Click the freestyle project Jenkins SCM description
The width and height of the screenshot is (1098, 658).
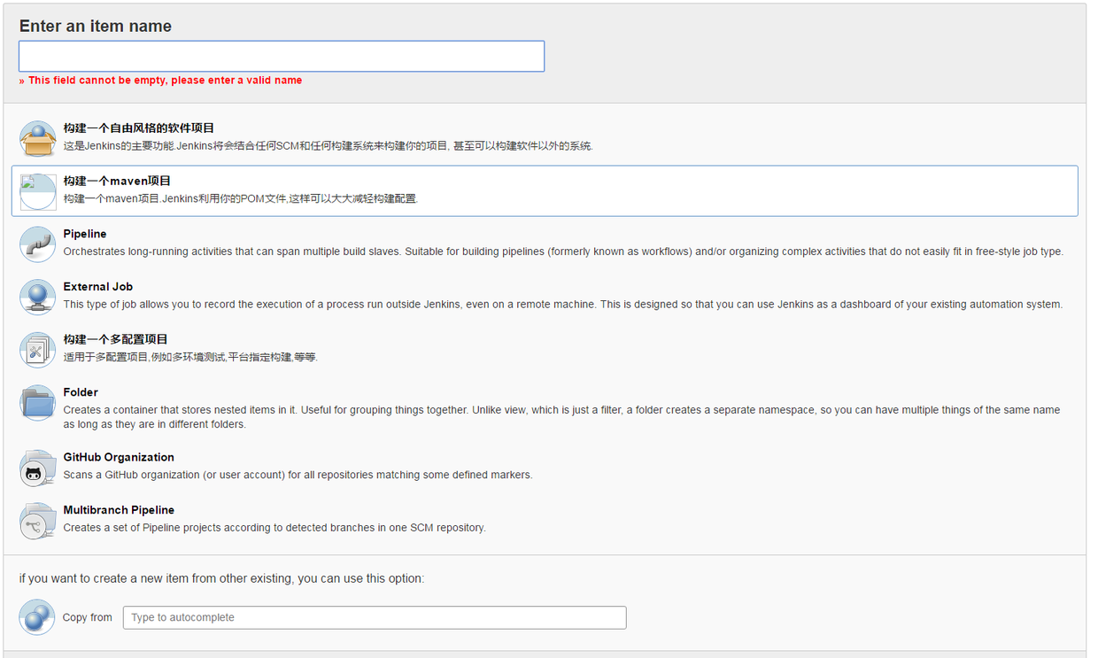click(328, 145)
